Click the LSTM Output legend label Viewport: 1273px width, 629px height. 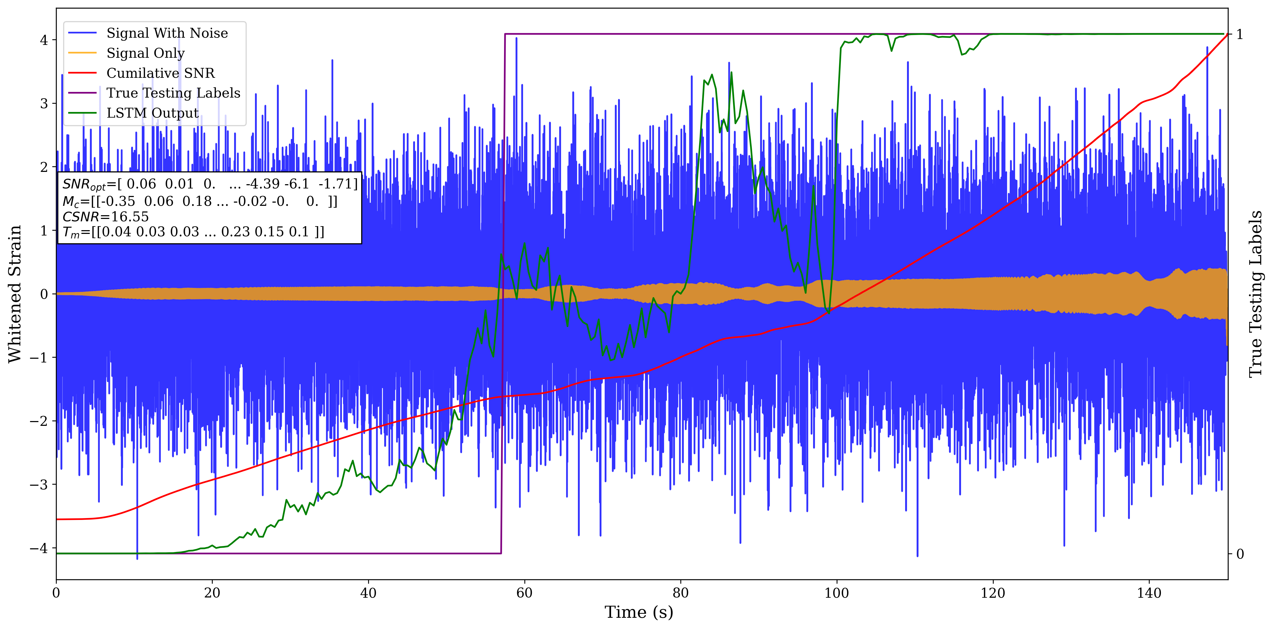point(152,113)
